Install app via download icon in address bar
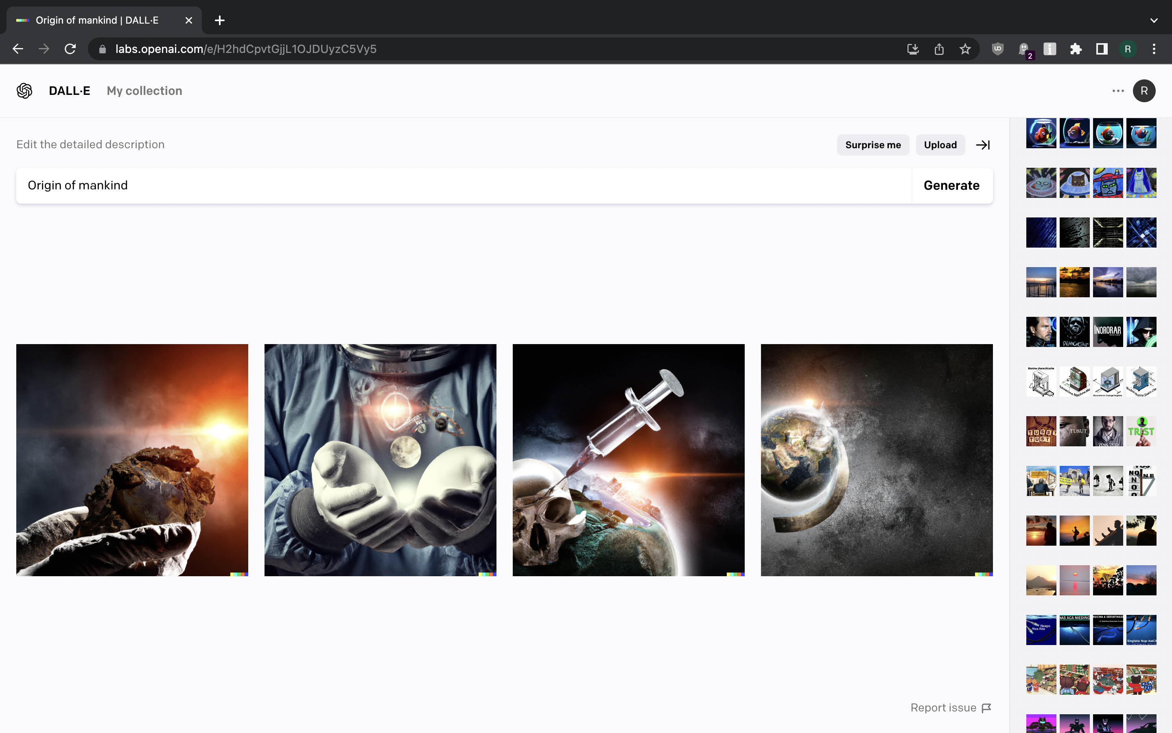1172x733 pixels. point(913,49)
